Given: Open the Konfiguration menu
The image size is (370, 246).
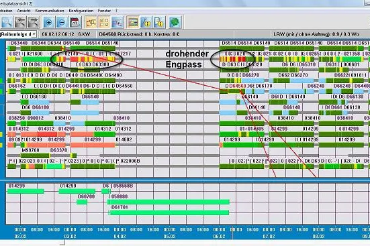Looking at the screenshot, I should pyautogui.click(x=81, y=11).
